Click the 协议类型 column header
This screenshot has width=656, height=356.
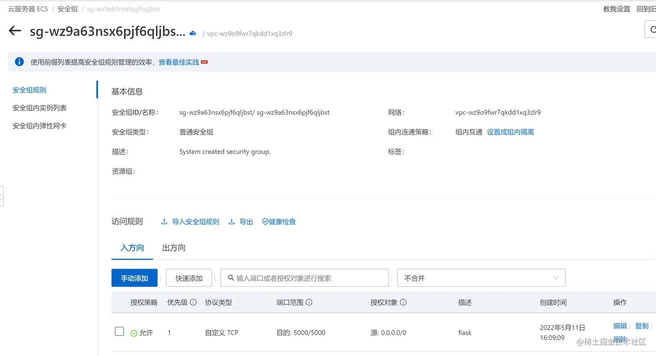219,302
